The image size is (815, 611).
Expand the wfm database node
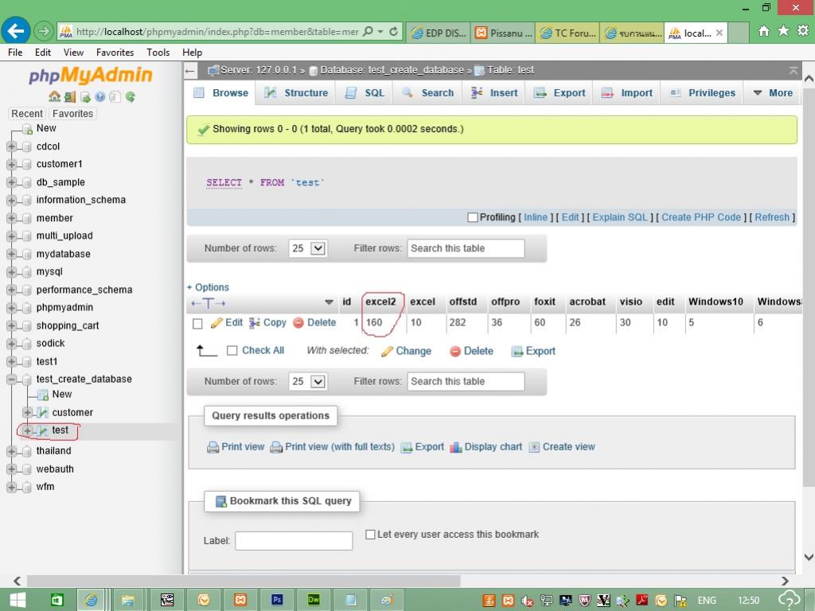[11, 487]
